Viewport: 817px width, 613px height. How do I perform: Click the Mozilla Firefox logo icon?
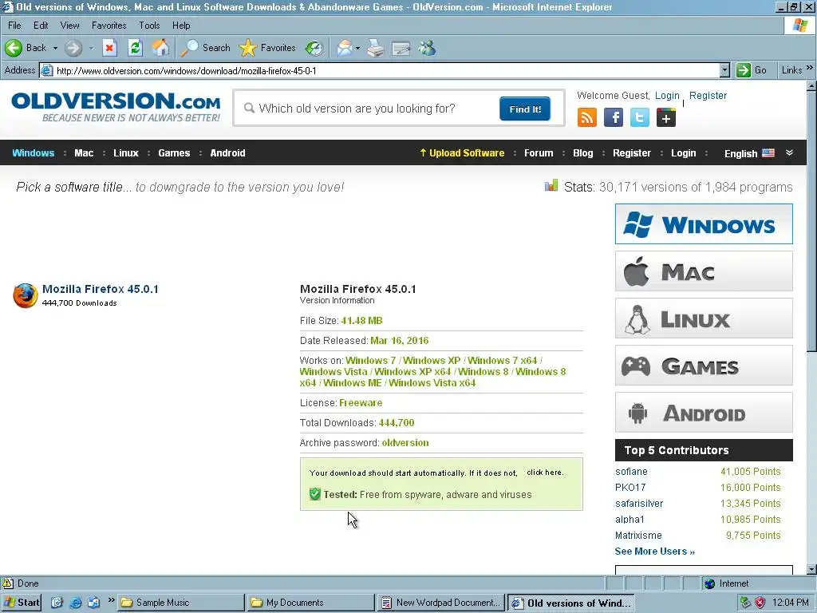tap(25, 295)
